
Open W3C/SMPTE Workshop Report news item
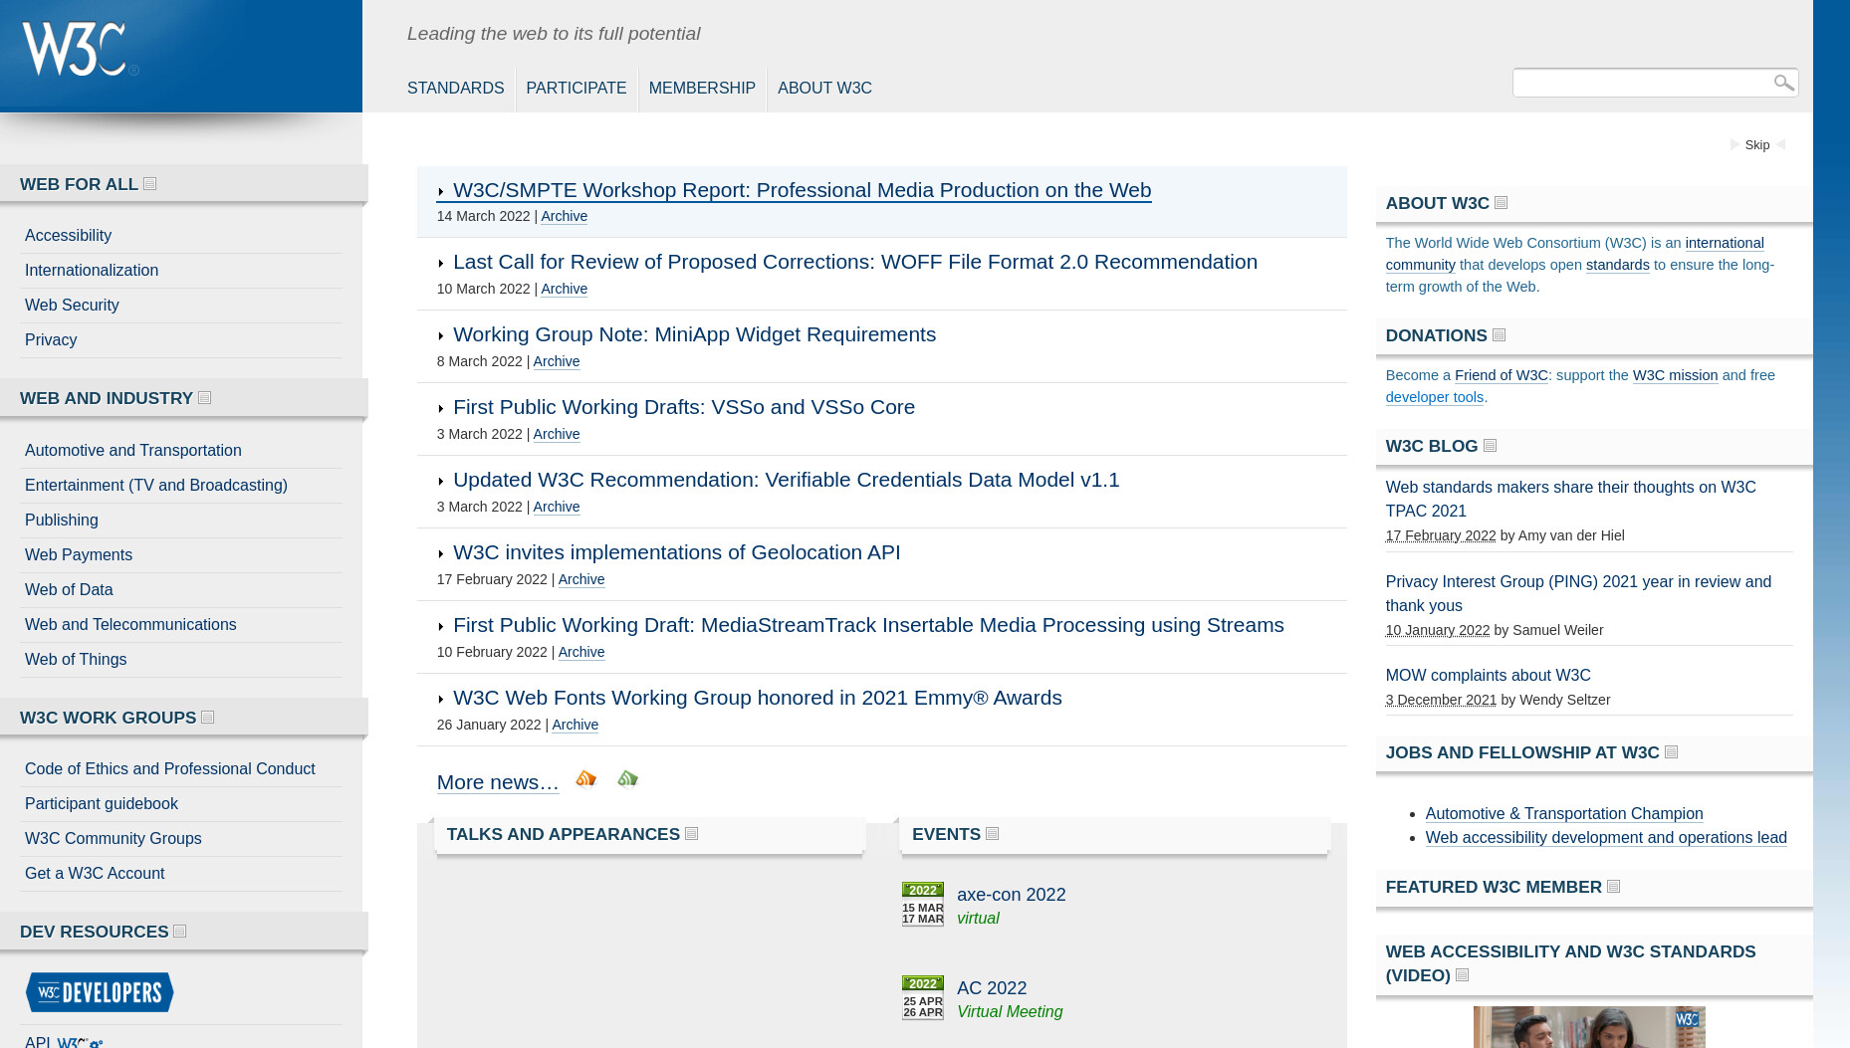click(x=802, y=190)
